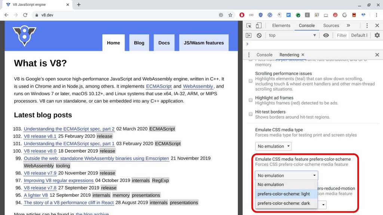Open prefers-color-scheme emulation dropdown

pos(287,175)
